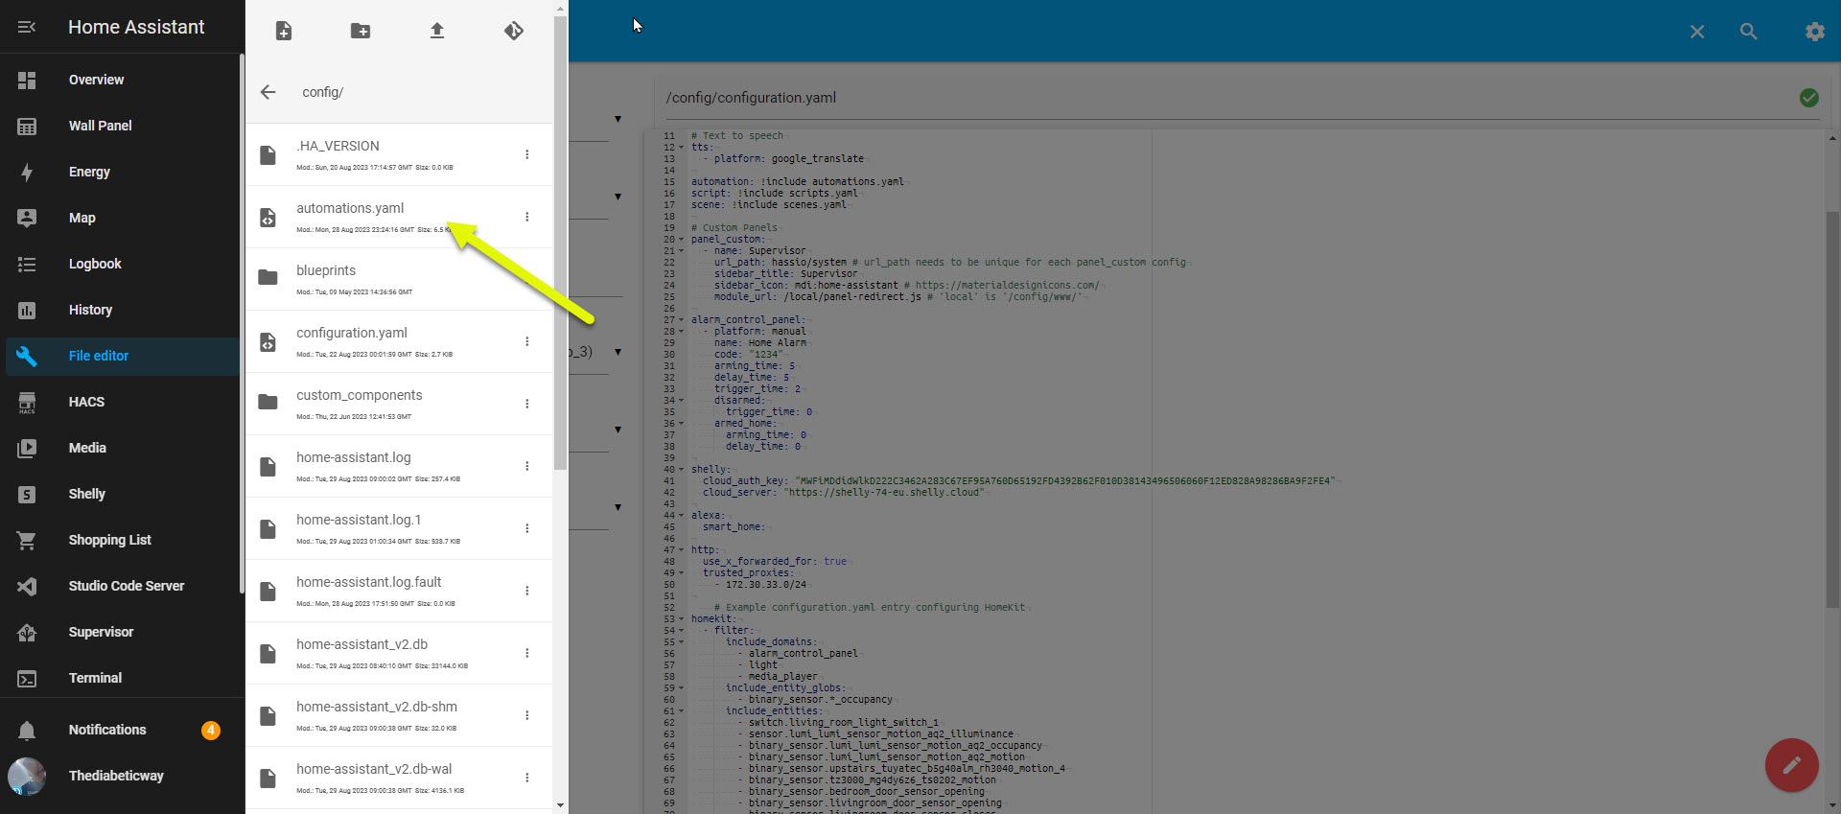1841x814 pixels.
Task: Fold the panel_custom block at line 20
Action: click(x=682, y=240)
